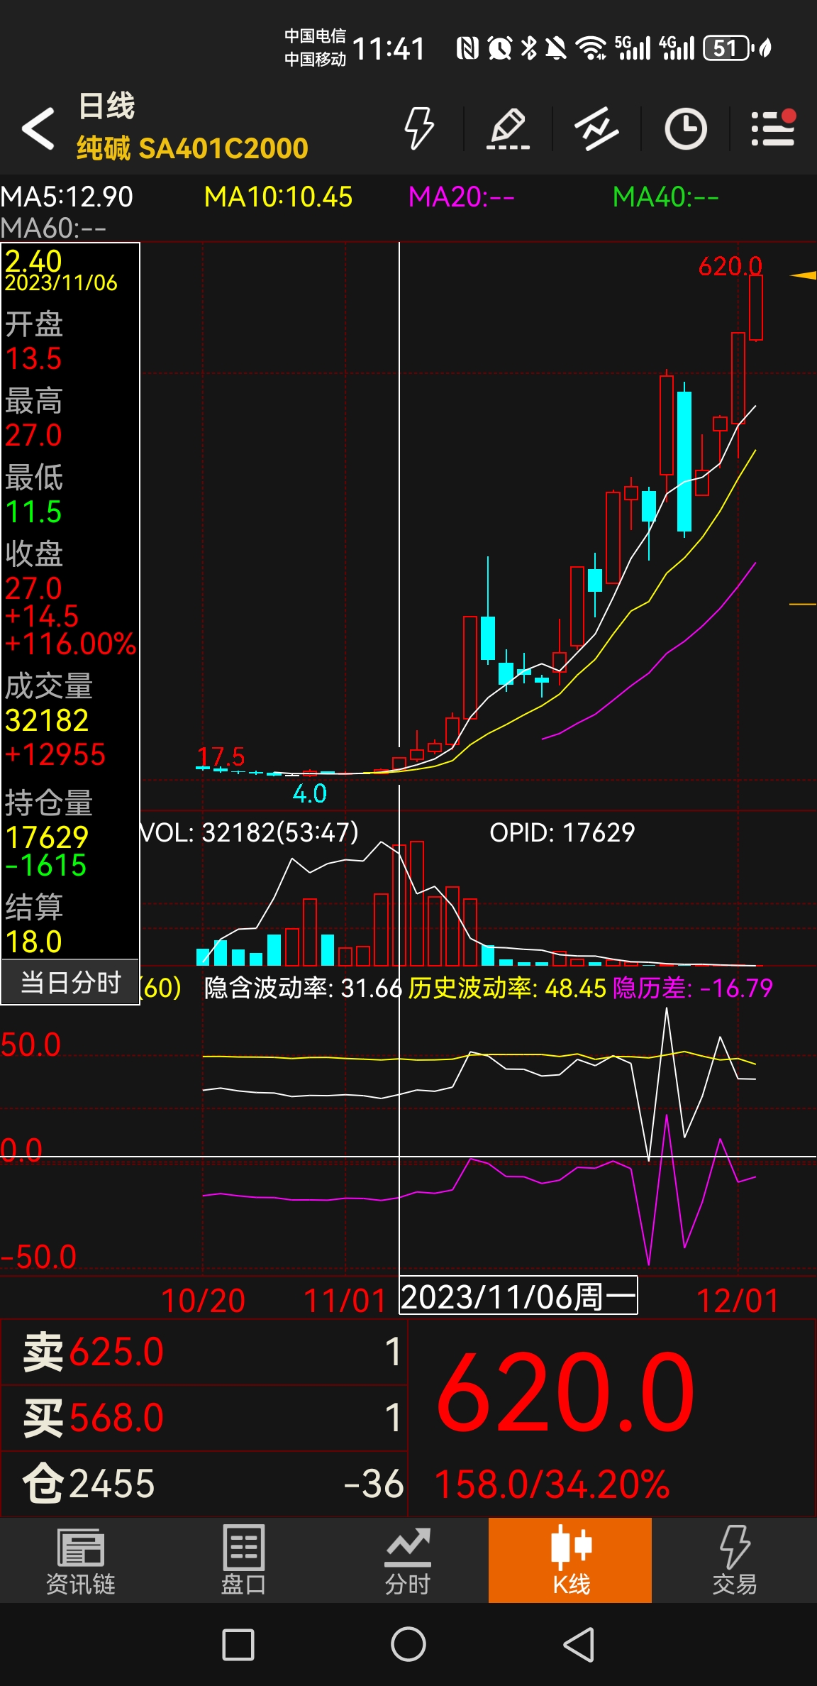This screenshot has width=817, height=1686.
Task: Switch to the 盘口 order book tab
Action: (x=244, y=1560)
